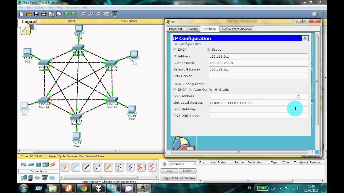This screenshot has width=344, height=193.
Task: Open Chrome from the Windows taskbar
Action: point(83,188)
